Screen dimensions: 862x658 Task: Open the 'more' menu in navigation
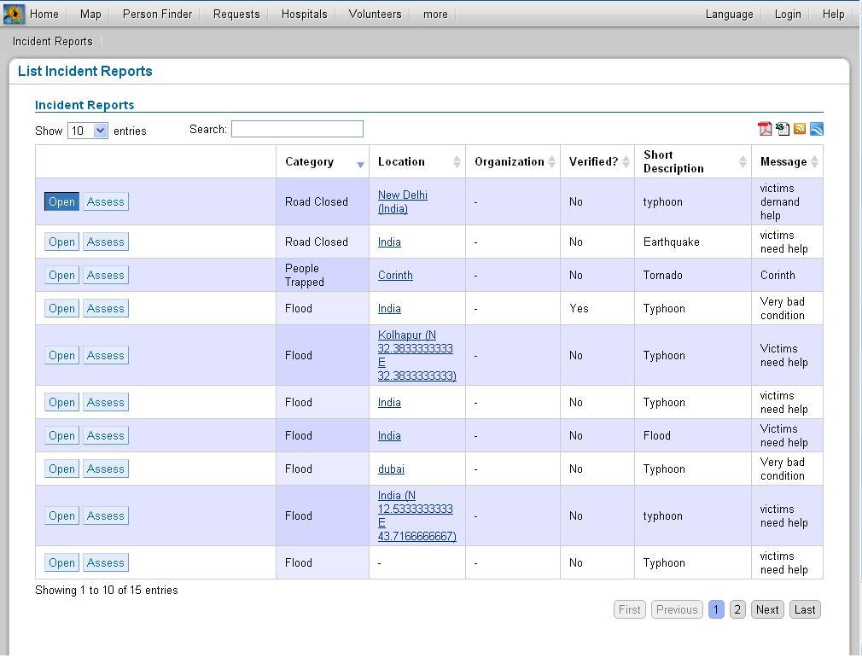point(435,14)
